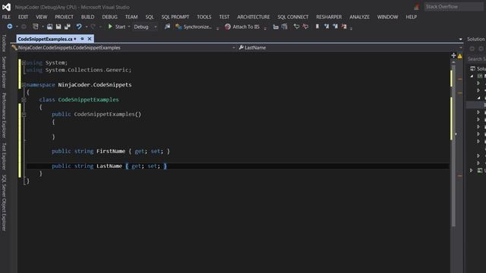Open the TEAM menu
486x273 pixels.
(131, 17)
